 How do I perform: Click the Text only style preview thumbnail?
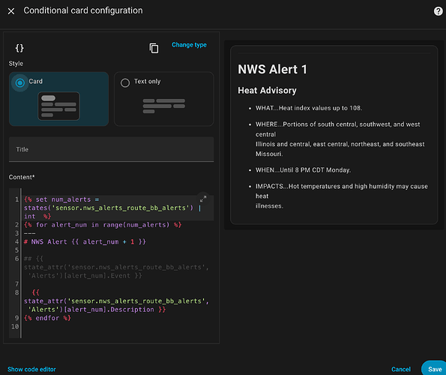pos(164,106)
